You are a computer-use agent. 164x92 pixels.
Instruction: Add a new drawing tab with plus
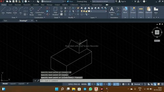point(36,21)
